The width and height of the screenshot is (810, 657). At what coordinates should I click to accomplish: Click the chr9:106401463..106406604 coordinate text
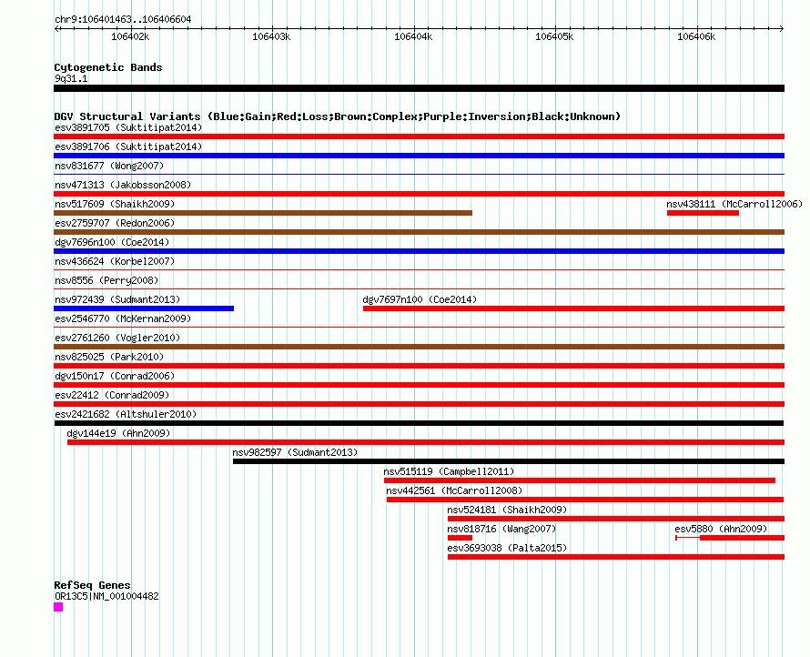(x=123, y=19)
